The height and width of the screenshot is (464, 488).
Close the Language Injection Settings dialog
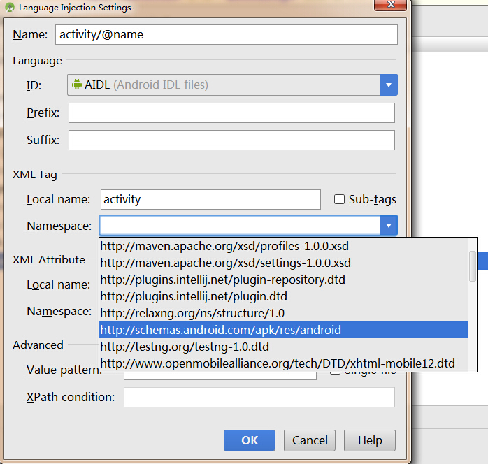pos(391,5)
